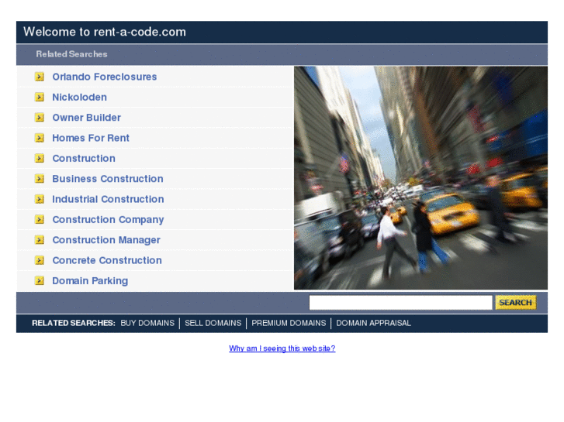
Task: Open Homes For Rent search link
Action: coord(91,138)
